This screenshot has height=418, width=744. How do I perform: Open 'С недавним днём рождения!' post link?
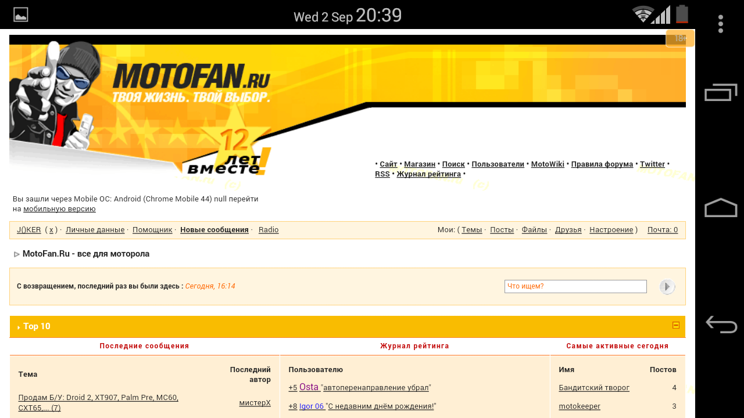pyautogui.click(x=381, y=406)
